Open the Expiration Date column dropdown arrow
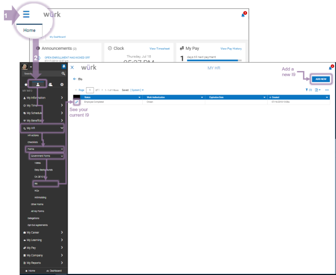Screen dimensions: 336x275 click(264, 97)
